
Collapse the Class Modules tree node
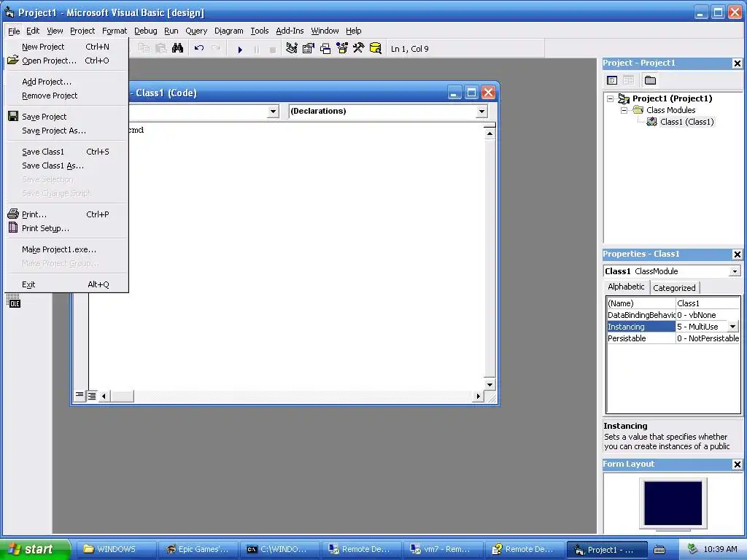click(624, 110)
